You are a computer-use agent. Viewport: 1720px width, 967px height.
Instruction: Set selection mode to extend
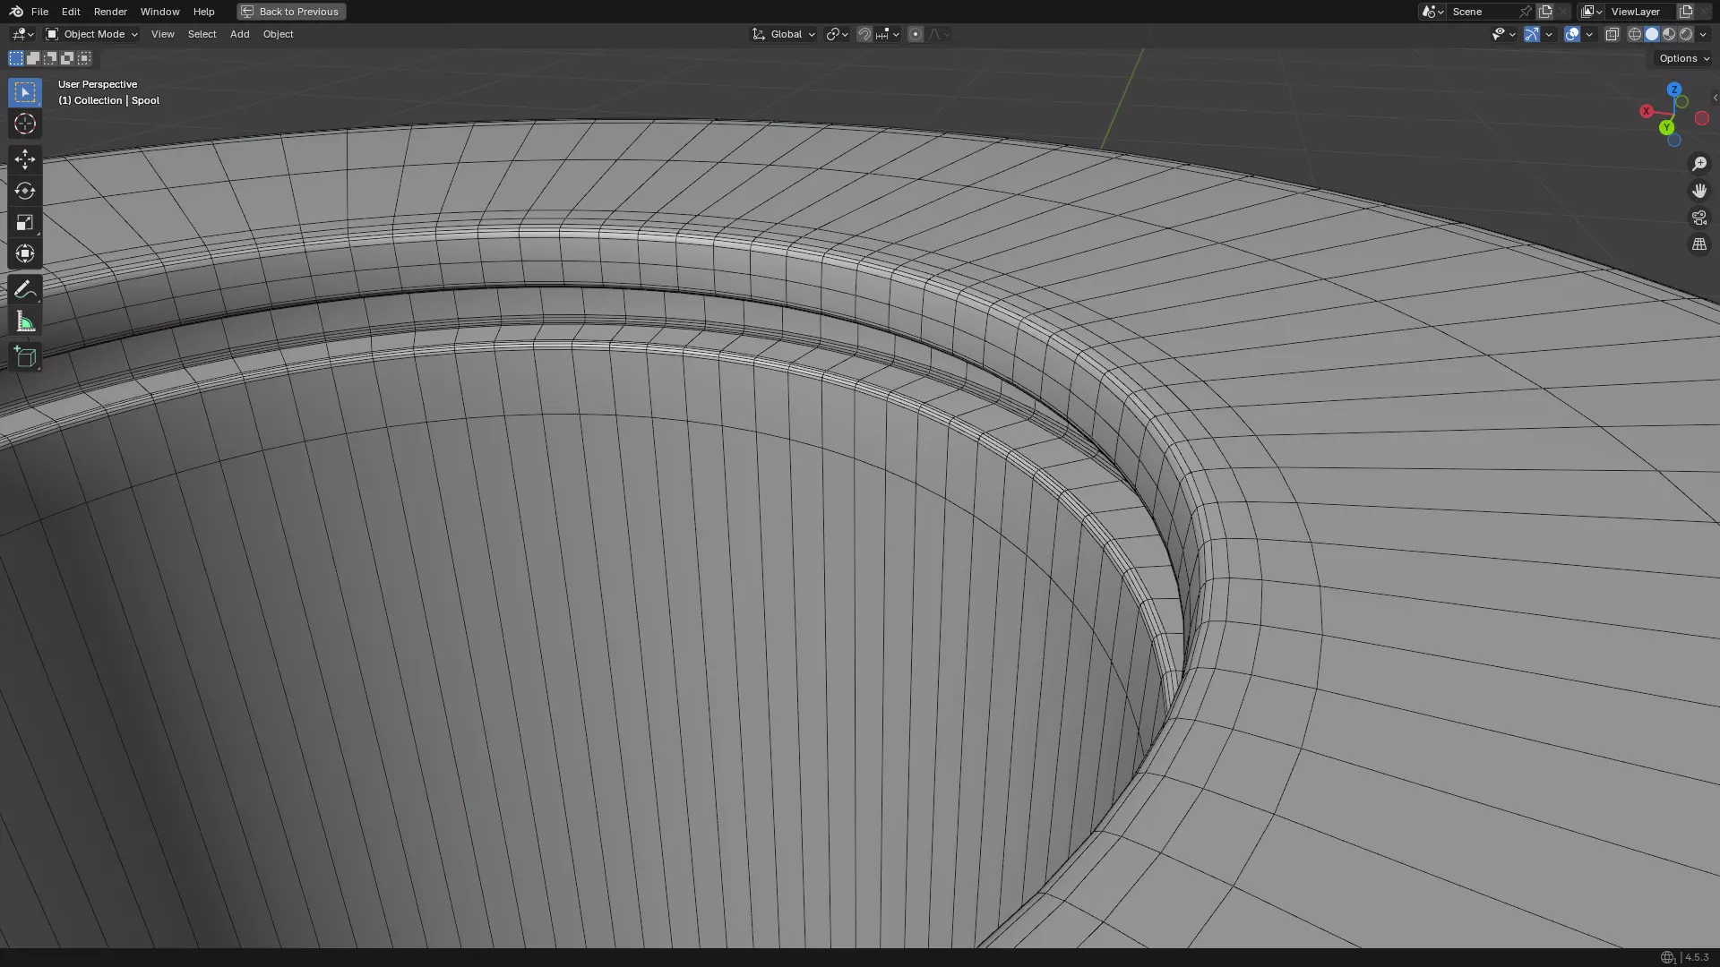pos(33,58)
